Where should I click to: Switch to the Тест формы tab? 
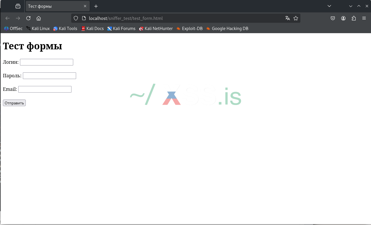click(55, 6)
